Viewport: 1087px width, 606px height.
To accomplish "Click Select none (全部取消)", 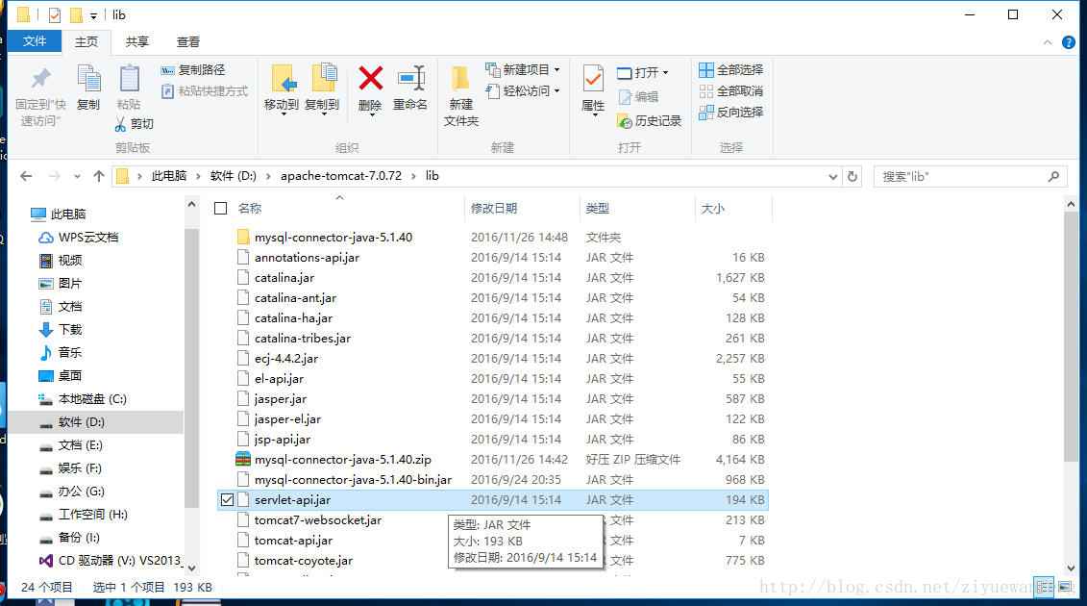I will (x=730, y=91).
